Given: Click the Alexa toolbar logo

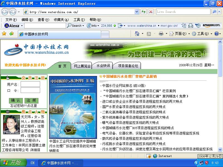Looking at the screenshot, I should tap(12, 26).
